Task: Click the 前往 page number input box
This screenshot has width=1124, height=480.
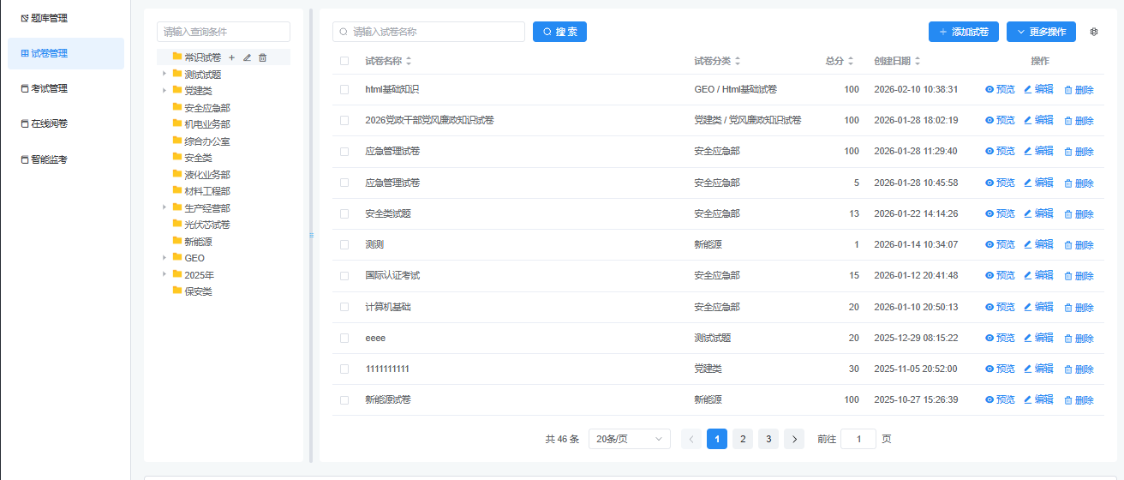Action: (x=858, y=439)
